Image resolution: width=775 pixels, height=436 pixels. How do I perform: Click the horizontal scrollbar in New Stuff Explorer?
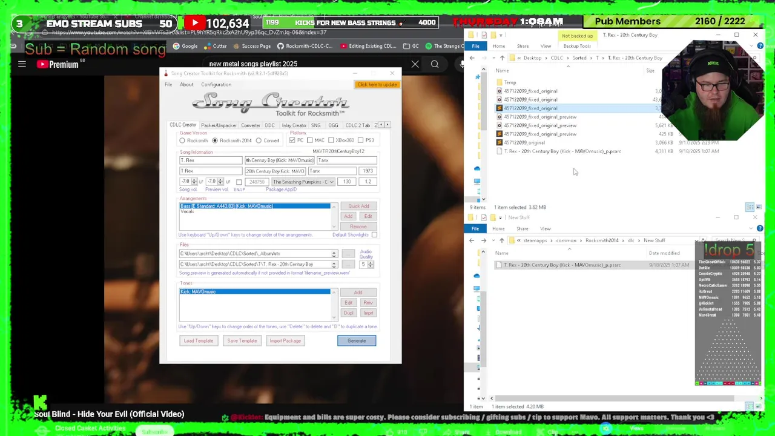point(614,398)
